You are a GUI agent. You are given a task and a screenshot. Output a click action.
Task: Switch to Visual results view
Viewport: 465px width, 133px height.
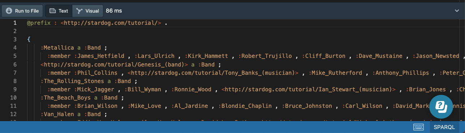pyautogui.click(x=88, y=11)
